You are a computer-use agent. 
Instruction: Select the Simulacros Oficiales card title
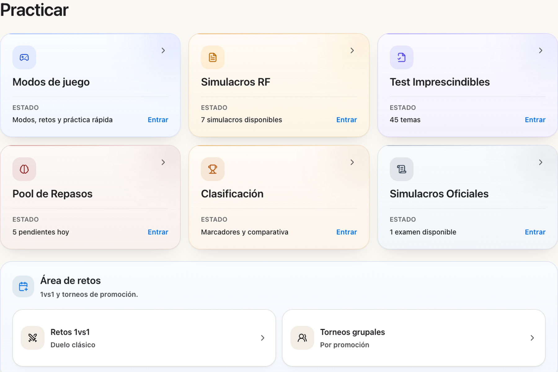click(x=439, y=194)
